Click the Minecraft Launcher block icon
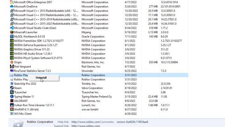Image resolution: width=225 pixels, height=127 pixels. tap(12, 32)
